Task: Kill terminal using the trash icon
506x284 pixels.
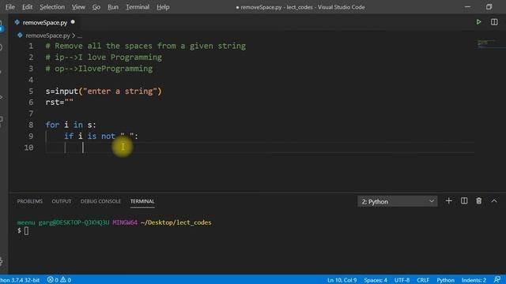Action: 479,201
